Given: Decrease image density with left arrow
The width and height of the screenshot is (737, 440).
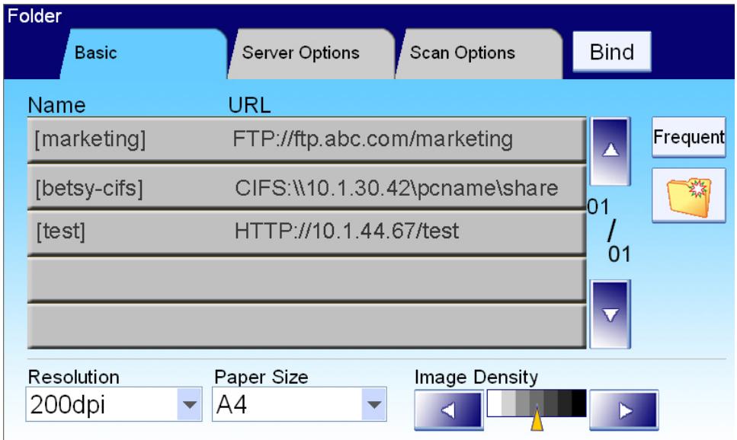Looking at the screenshot, I should point(449,410).
